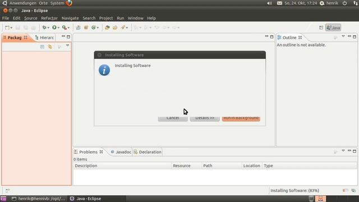Maximize the editor area
The image size is (359, 202).
(271, 36)
